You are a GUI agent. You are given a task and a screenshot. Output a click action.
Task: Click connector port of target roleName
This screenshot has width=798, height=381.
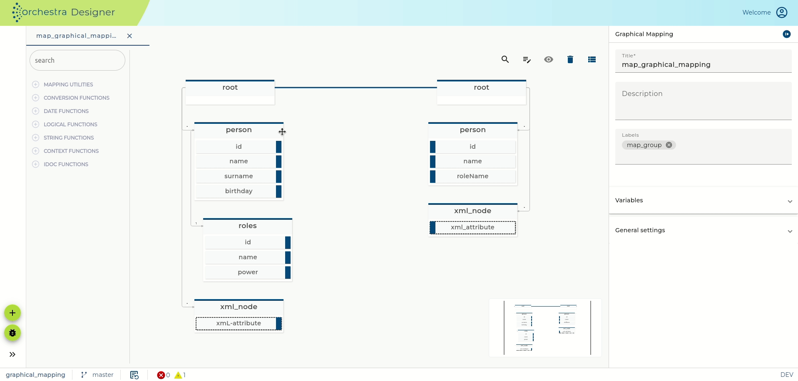tap(433, 176)
